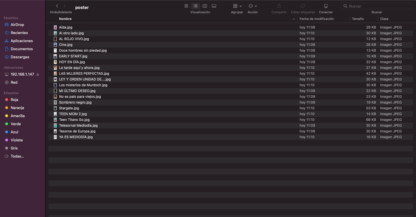Eject the 192.168.1.147 network location
This screenshot has width=416, height=217.
click(x=38, y=74)
